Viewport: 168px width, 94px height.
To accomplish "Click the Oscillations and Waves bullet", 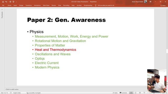I will pos(52,54).
